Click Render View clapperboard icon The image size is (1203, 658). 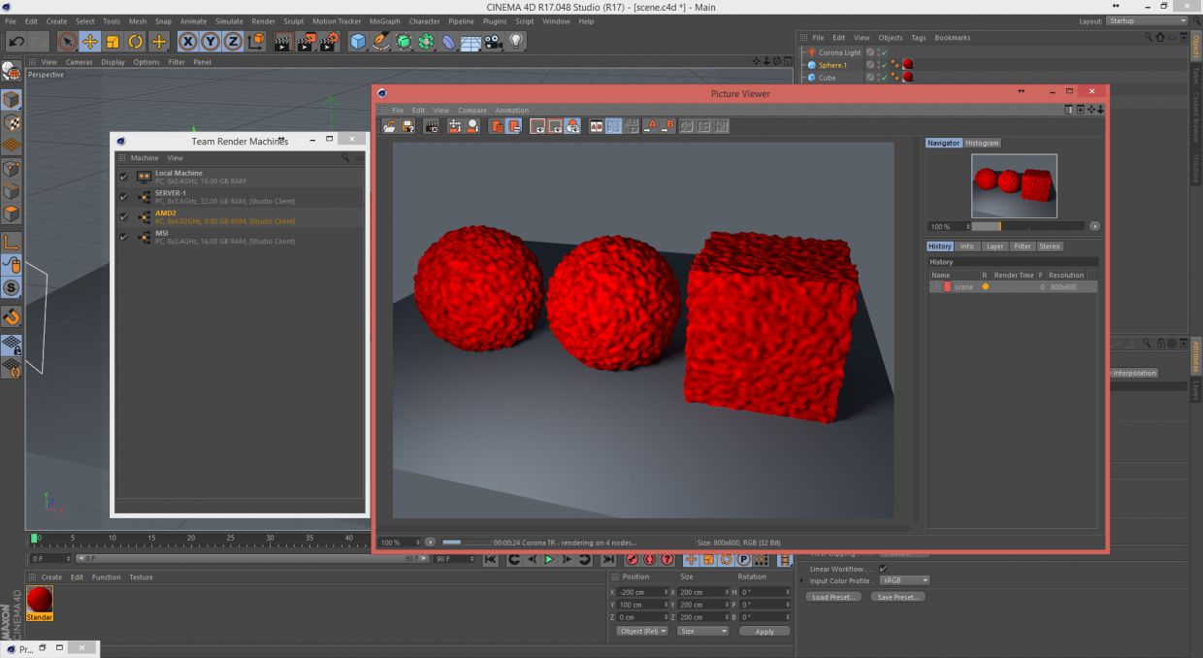point(282,41)
